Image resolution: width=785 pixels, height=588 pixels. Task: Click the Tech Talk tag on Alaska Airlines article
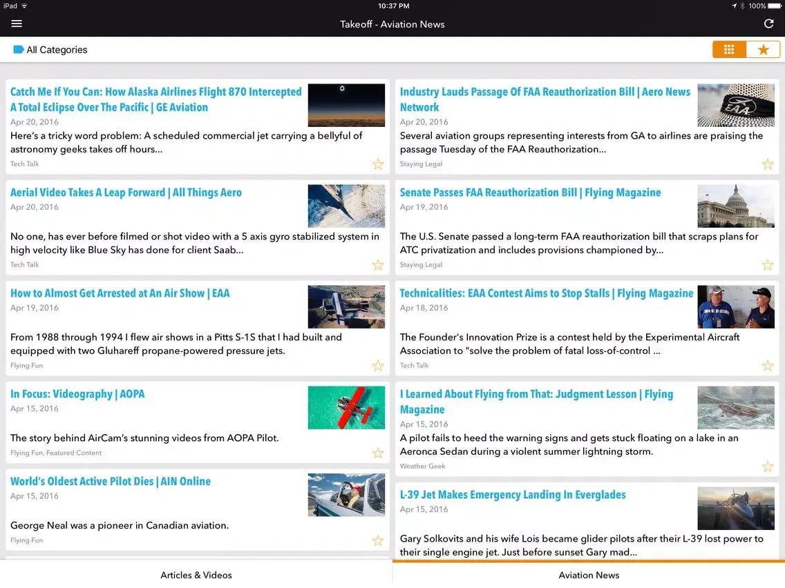[x=25, y=164]
